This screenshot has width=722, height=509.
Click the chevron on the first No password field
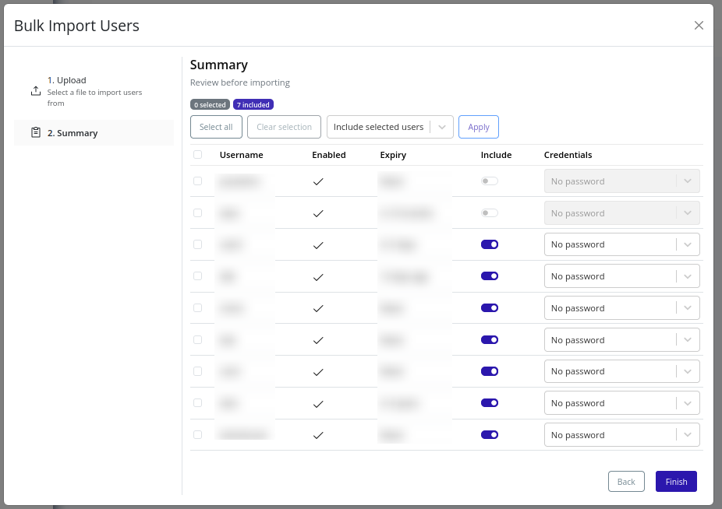point(688,181)
